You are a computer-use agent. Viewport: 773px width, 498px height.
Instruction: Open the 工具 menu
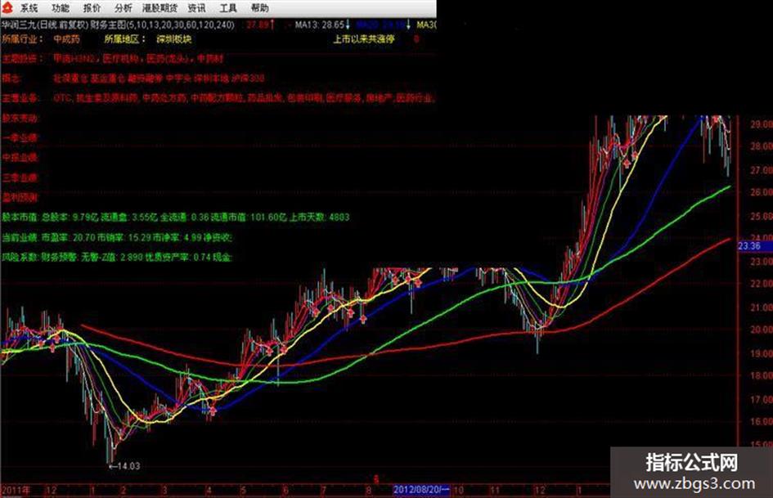pos(227,8)
